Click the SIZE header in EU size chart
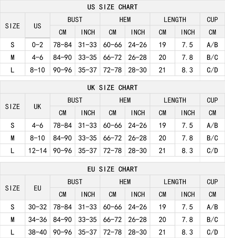 (13, 188)
